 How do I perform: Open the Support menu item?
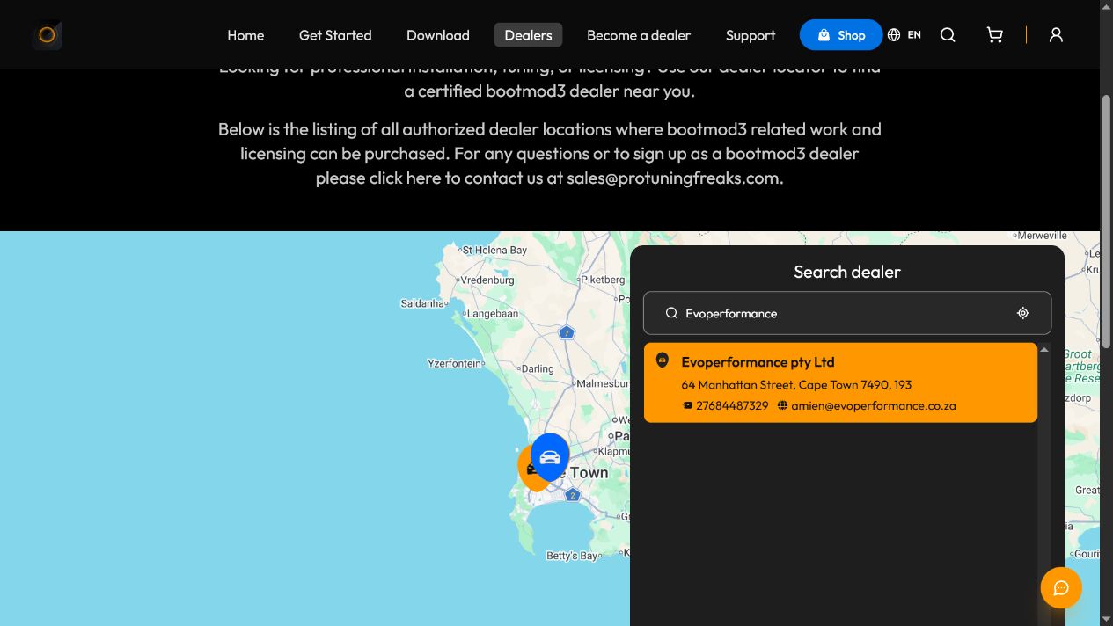[751, 35]
